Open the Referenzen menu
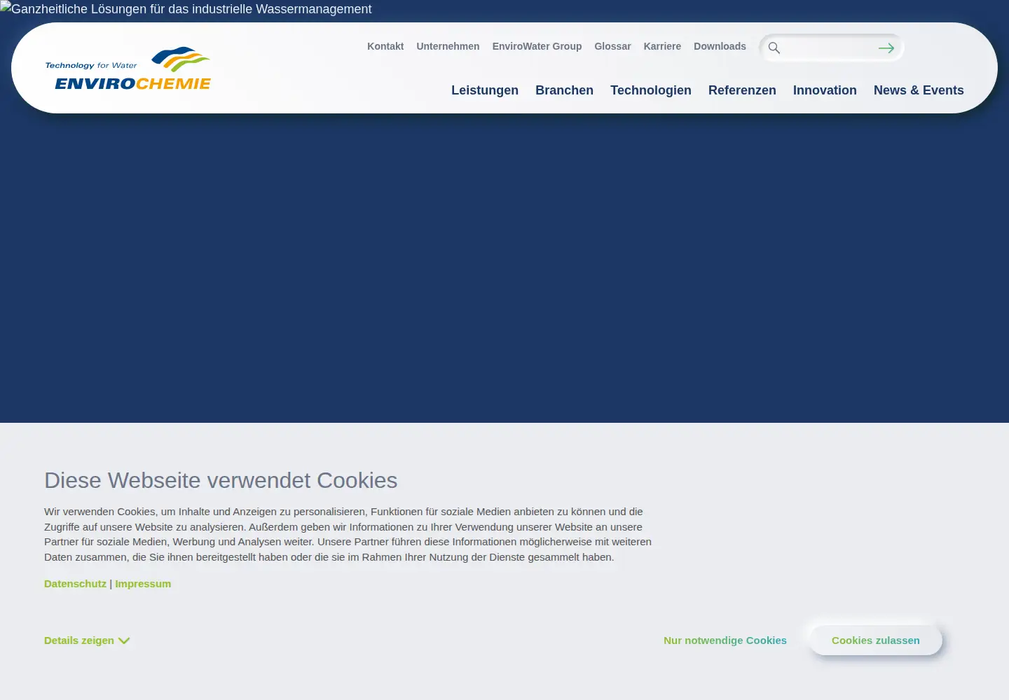This screenshot has height=700, width=1009. tap(742, 90)
